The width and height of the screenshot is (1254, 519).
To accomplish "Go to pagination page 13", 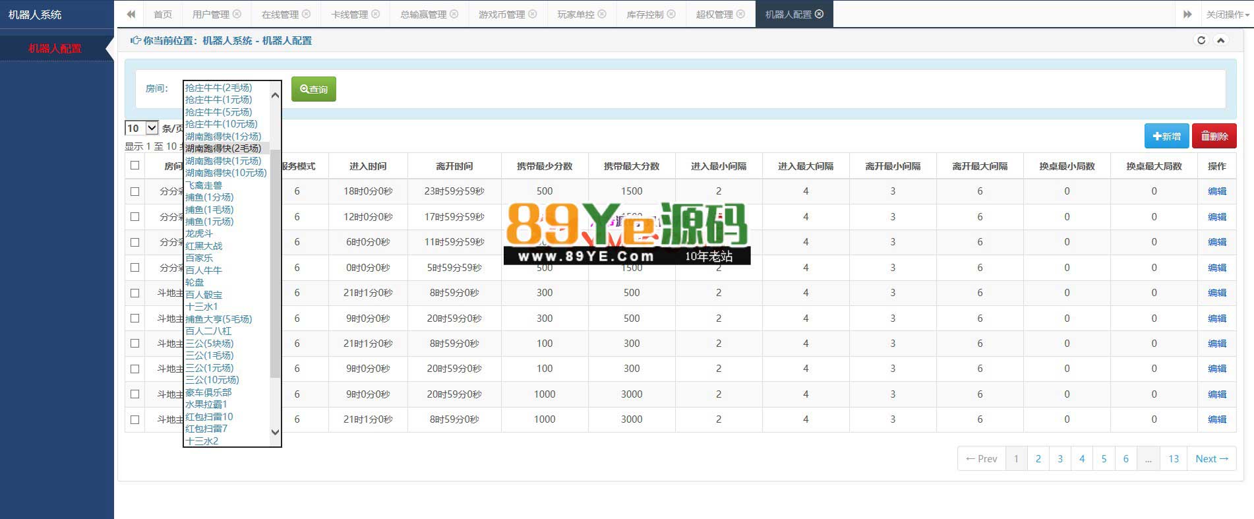I will click(1174, 458).
